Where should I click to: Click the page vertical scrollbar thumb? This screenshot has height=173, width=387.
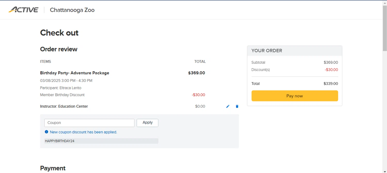click(385, 28)
